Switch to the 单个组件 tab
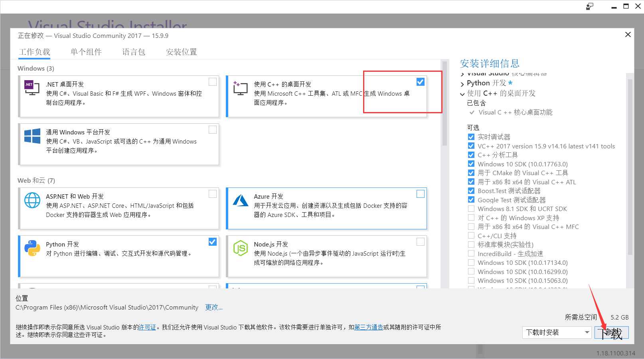The image size is (644, 359). [86, 52]
